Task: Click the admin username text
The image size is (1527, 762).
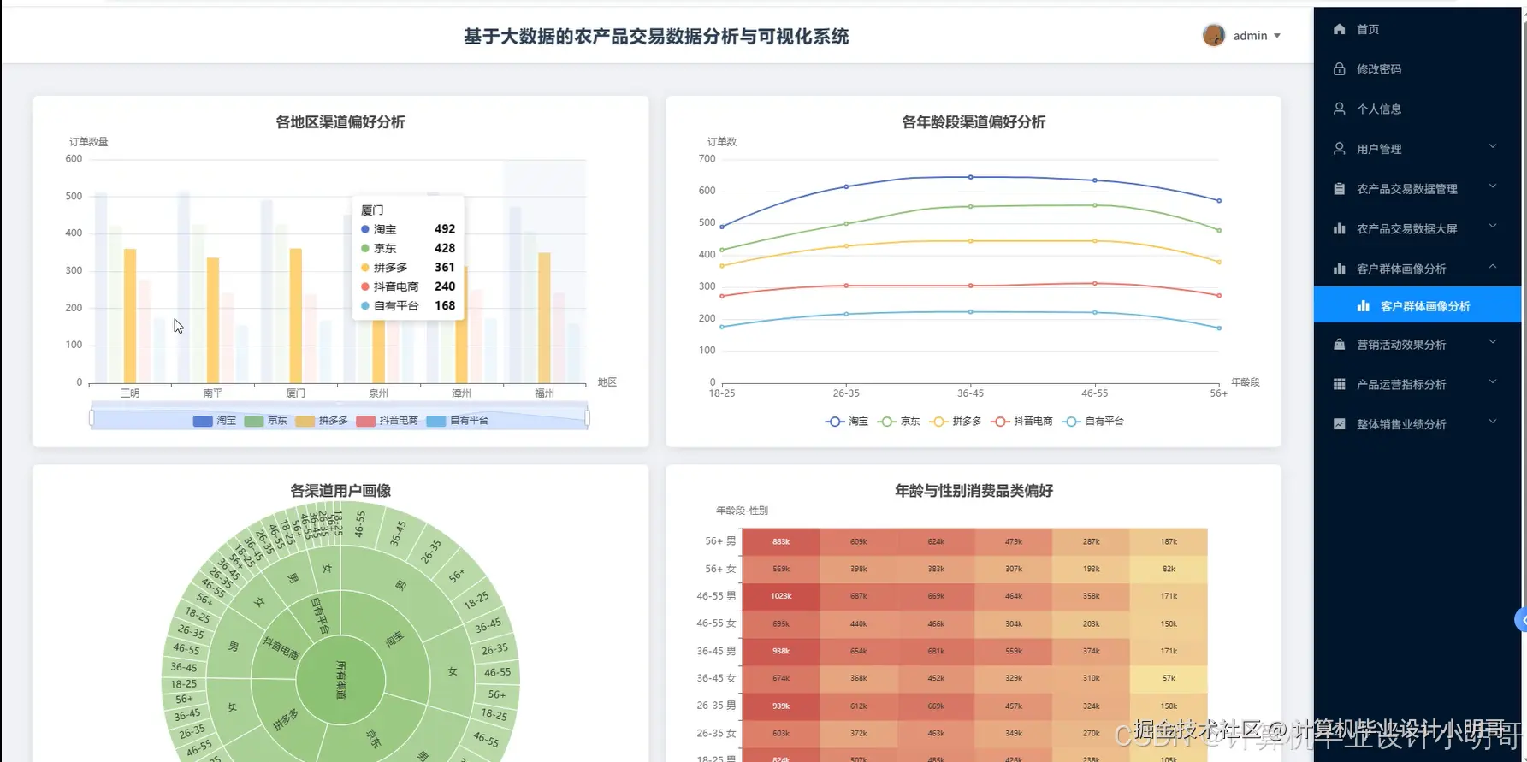Action: [1250, 36]
